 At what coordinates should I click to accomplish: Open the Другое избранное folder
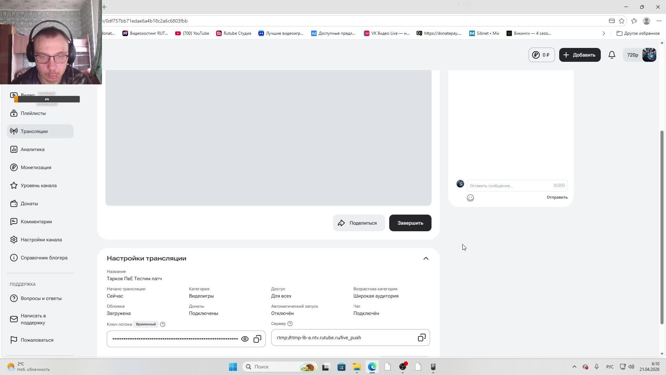pos(638,33)
